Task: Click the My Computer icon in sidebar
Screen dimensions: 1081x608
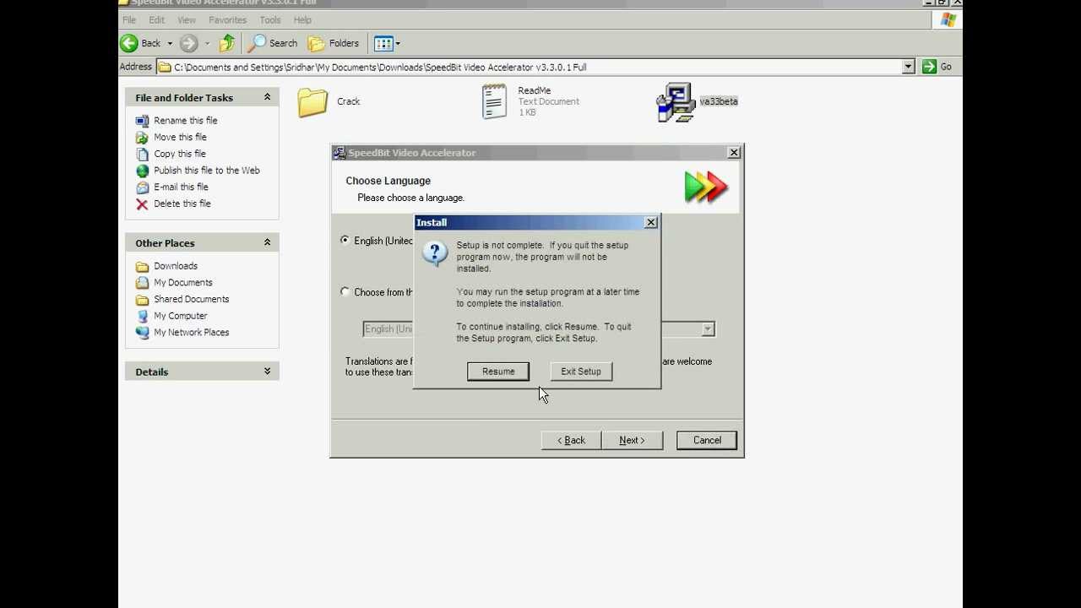Action: [x=142, y=316]
